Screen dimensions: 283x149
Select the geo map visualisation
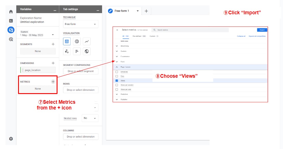point(87,51)
